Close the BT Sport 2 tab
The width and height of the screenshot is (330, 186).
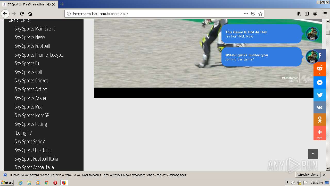point(53,4)
